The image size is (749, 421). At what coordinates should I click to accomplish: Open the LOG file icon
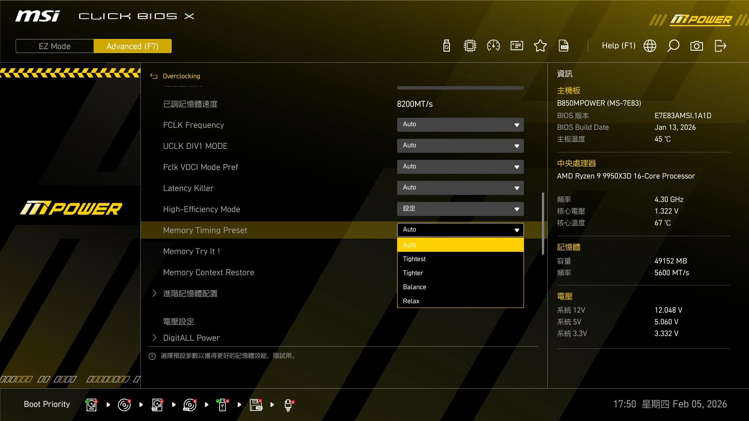[564, 46]
